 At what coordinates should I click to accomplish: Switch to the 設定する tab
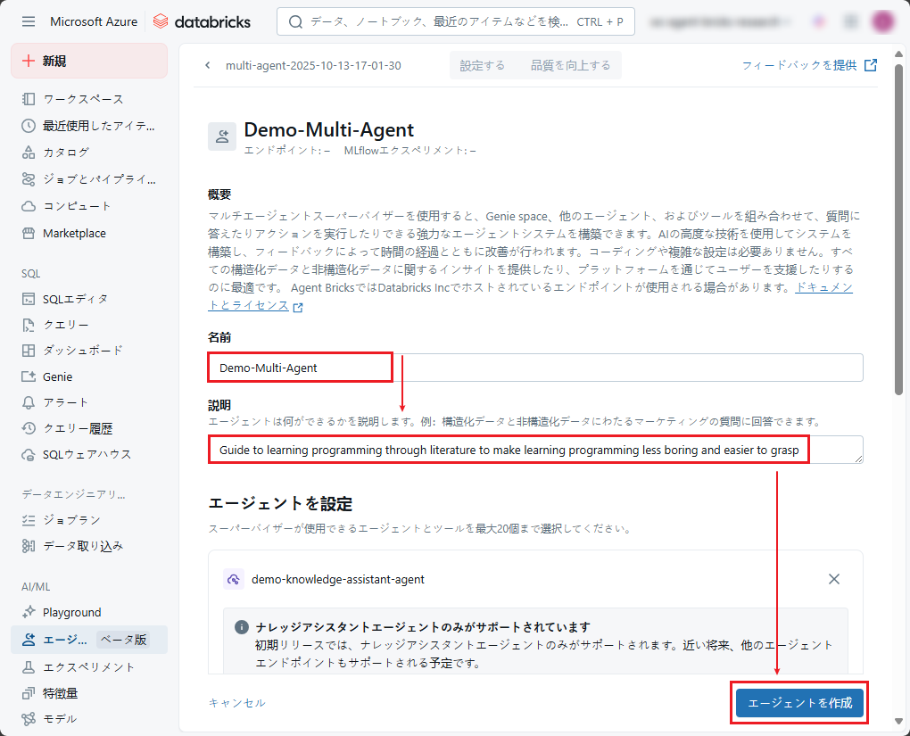coord(482,65)
